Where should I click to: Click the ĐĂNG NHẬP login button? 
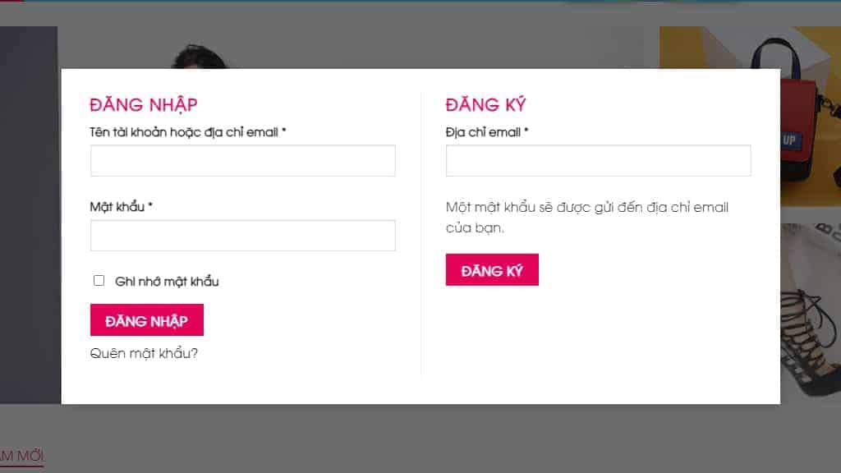click(146, 319)
